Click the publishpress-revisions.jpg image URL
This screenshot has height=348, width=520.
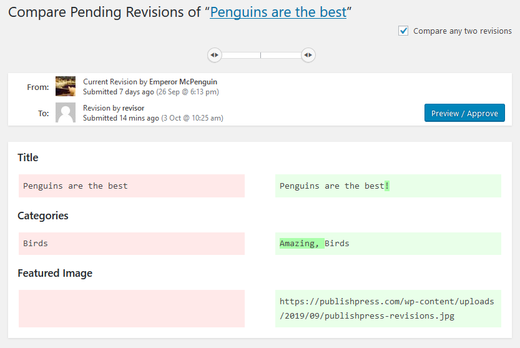click(387, 309)
